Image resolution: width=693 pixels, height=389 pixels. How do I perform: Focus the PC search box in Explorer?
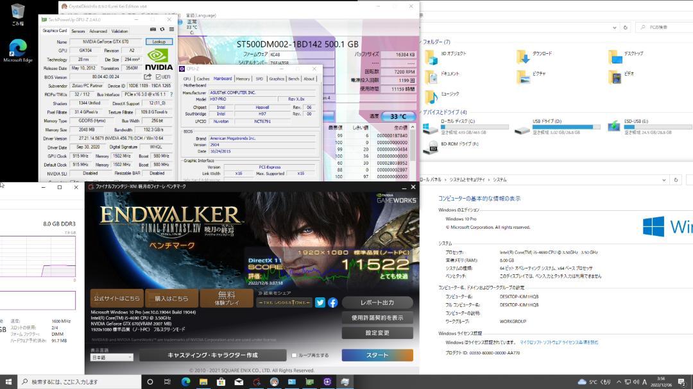tap(664, 28)
